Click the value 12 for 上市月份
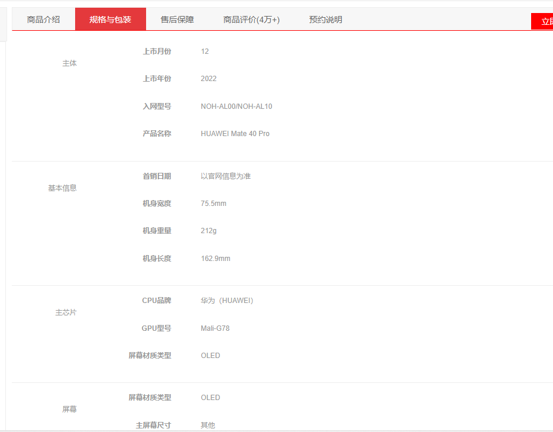This screenshot has height=432, width=553. pyautogui.click(x=205, y=51)
